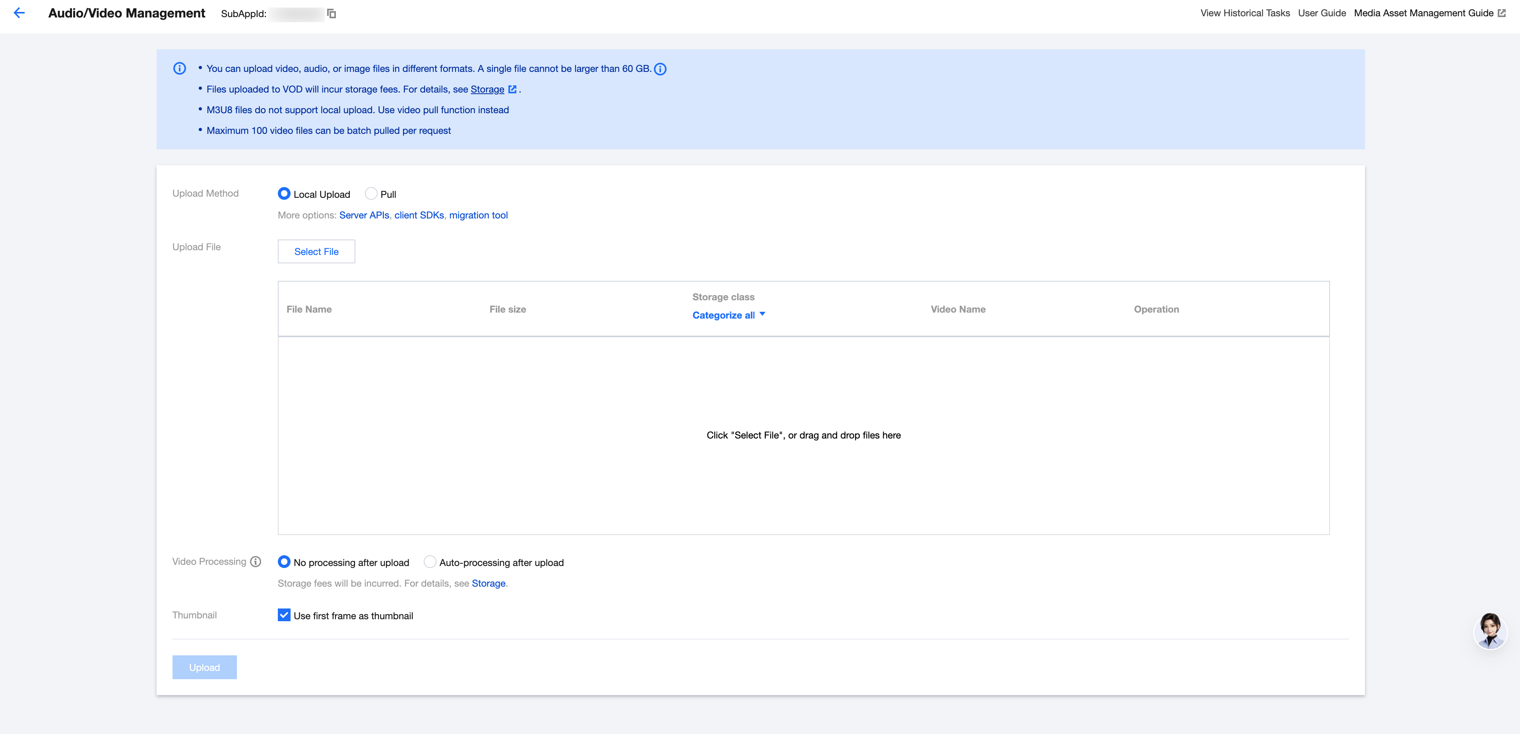Click the notice banner info icon

click(180, 68)
